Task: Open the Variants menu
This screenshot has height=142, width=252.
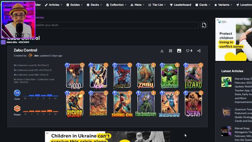Action: (x=223, y=5)
